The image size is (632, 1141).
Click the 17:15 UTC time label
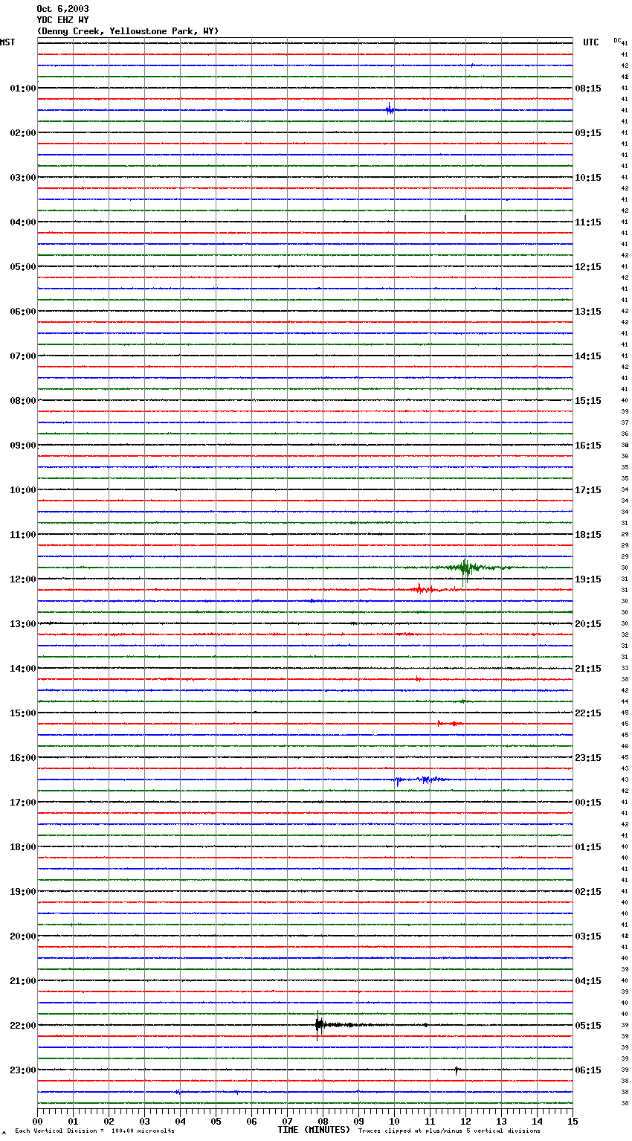588,490
